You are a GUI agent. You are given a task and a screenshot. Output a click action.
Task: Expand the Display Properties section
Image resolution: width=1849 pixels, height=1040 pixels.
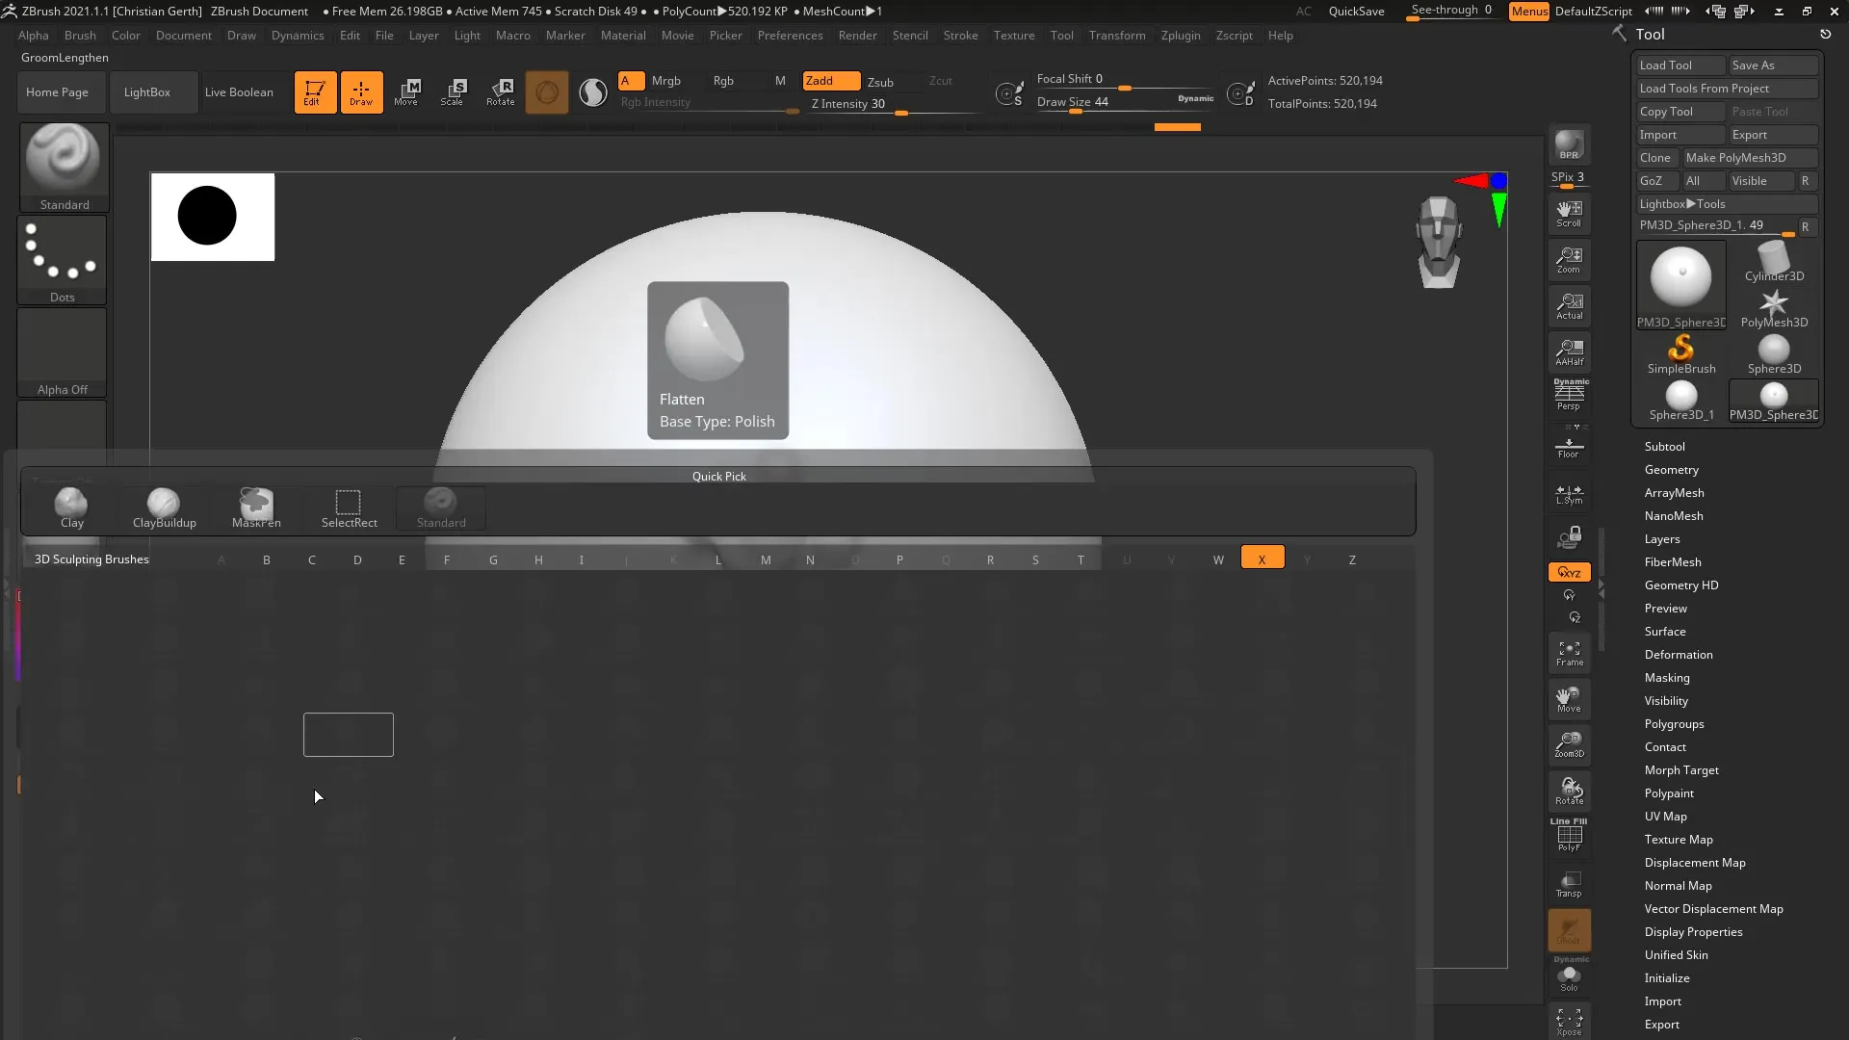tap(1693, 932)
